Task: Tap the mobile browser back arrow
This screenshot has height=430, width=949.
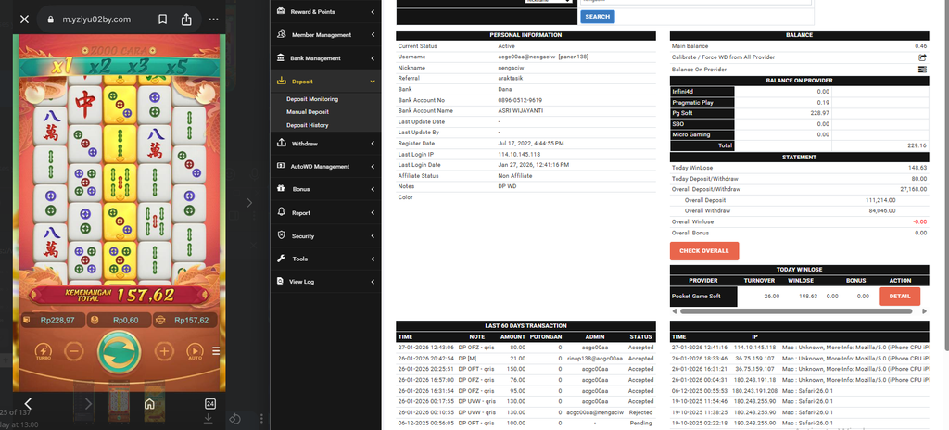Action: pos(27,403)
